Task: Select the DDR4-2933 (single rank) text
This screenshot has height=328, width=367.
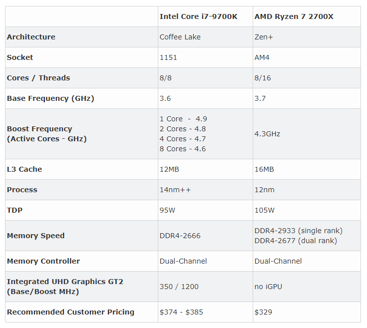Action: tap(298, 231)
